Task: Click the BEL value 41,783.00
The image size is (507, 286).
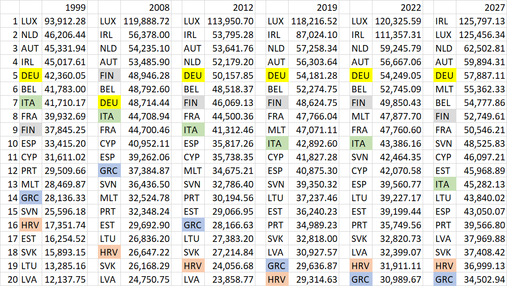Action: point(65,89)
